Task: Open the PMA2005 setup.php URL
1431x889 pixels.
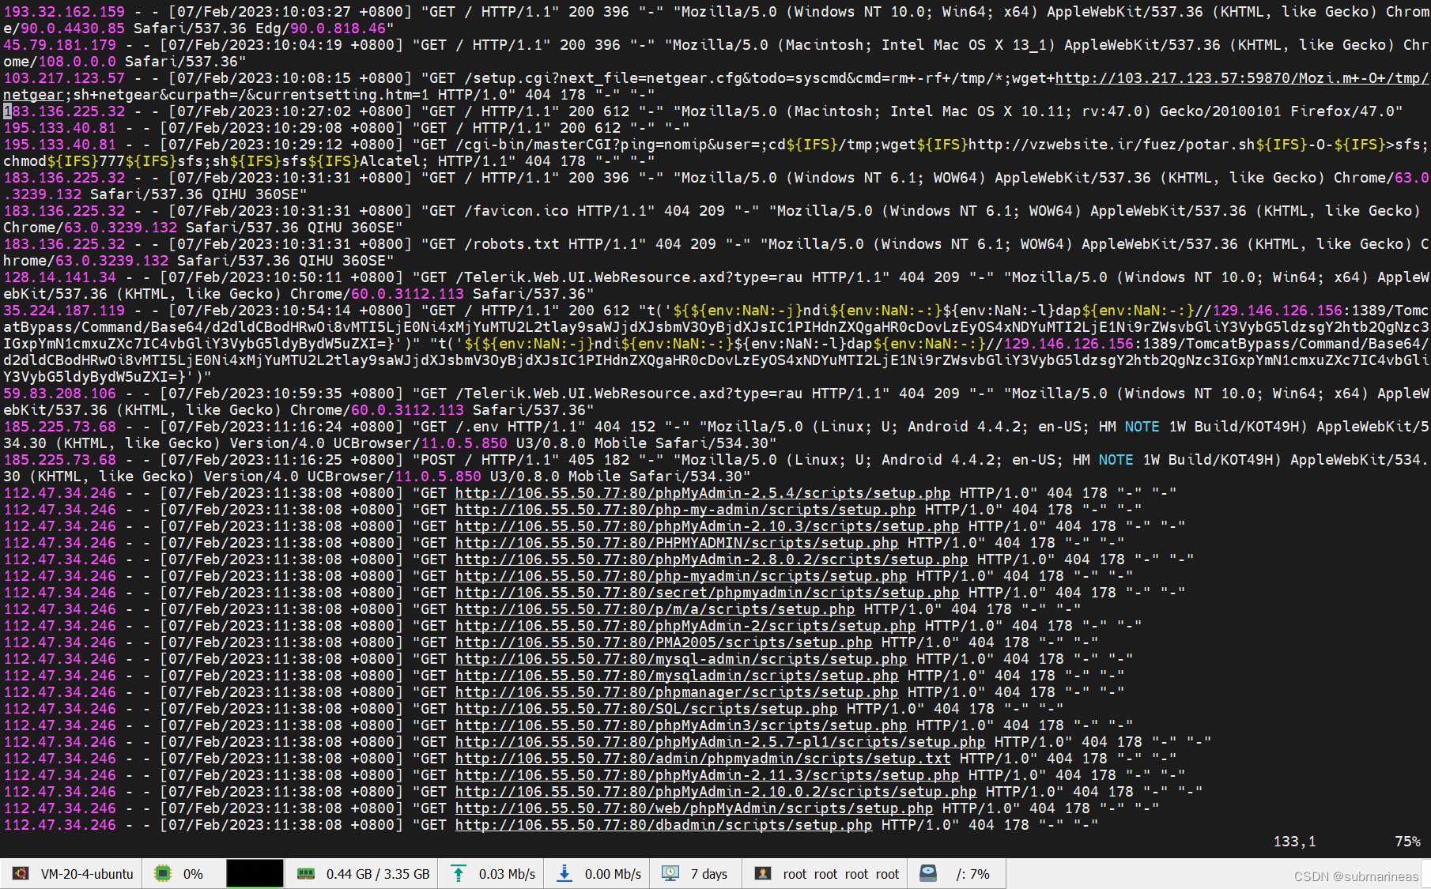Action: [x=663, y=642]
